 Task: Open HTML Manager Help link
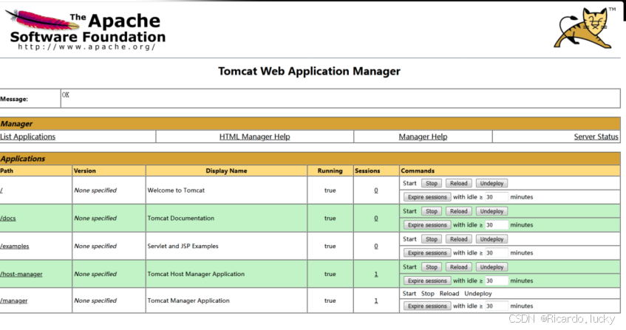pyautogui.click(x=255, y=137)
